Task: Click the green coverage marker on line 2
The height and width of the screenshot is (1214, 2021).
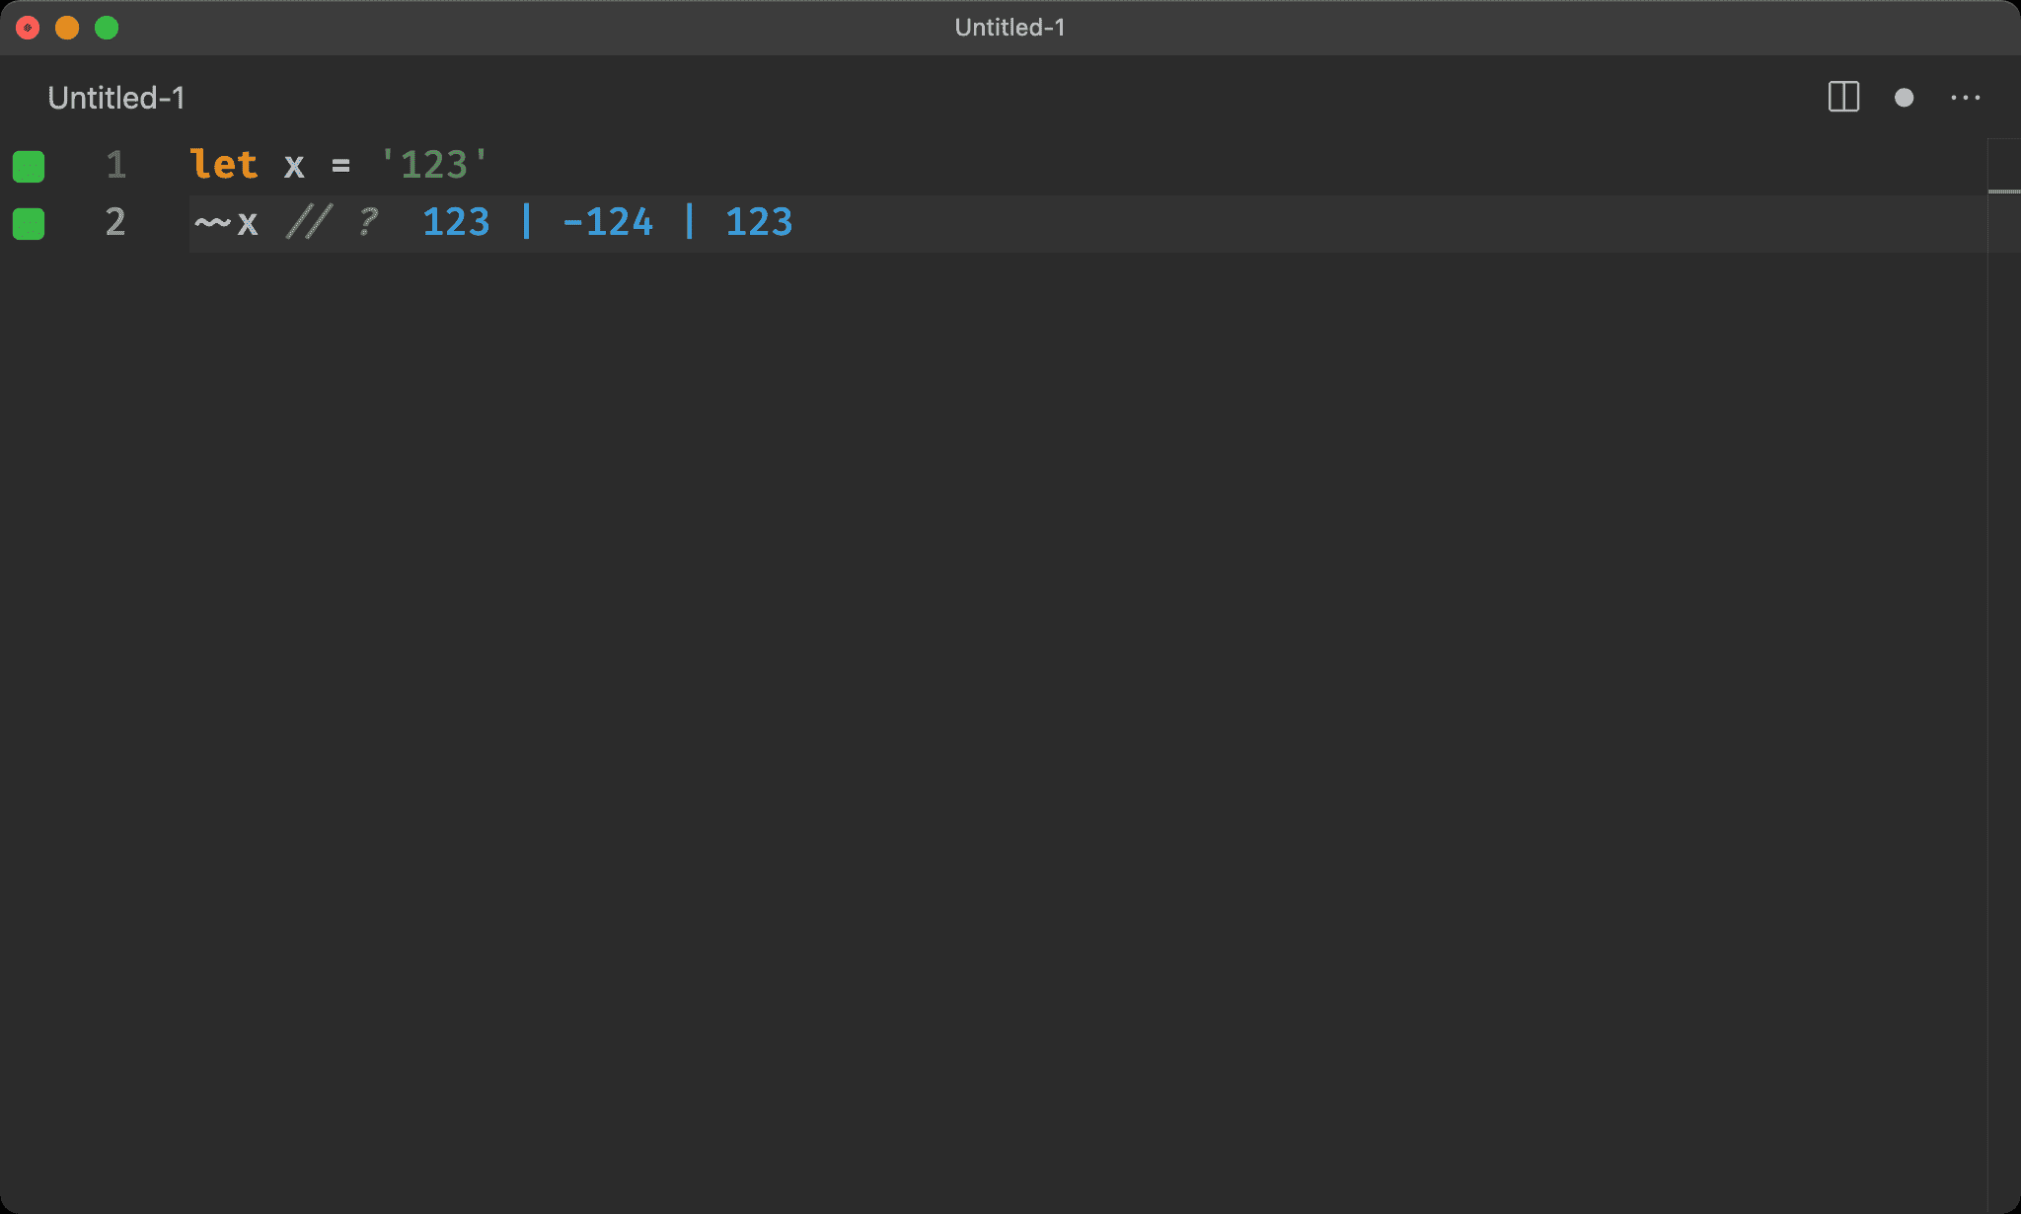Action: pyautogui.click(x=29, y=223)
